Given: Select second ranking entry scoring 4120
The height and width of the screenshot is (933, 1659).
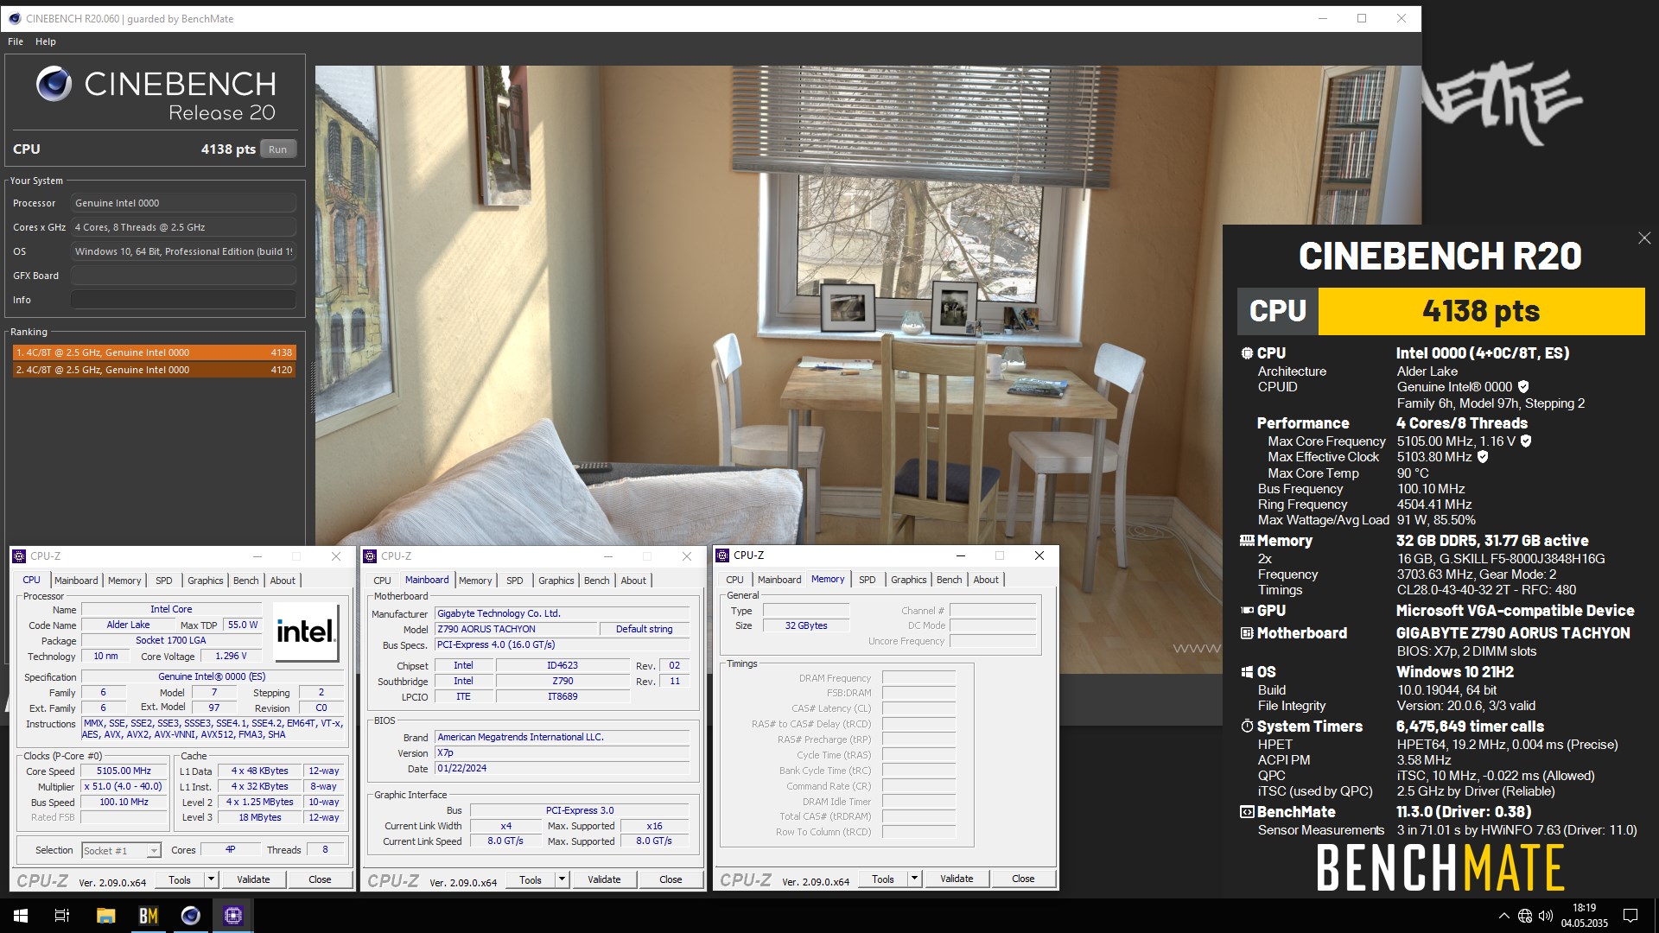Looking at the screenshot, I should pyautogui.click(x=155, y=370).
